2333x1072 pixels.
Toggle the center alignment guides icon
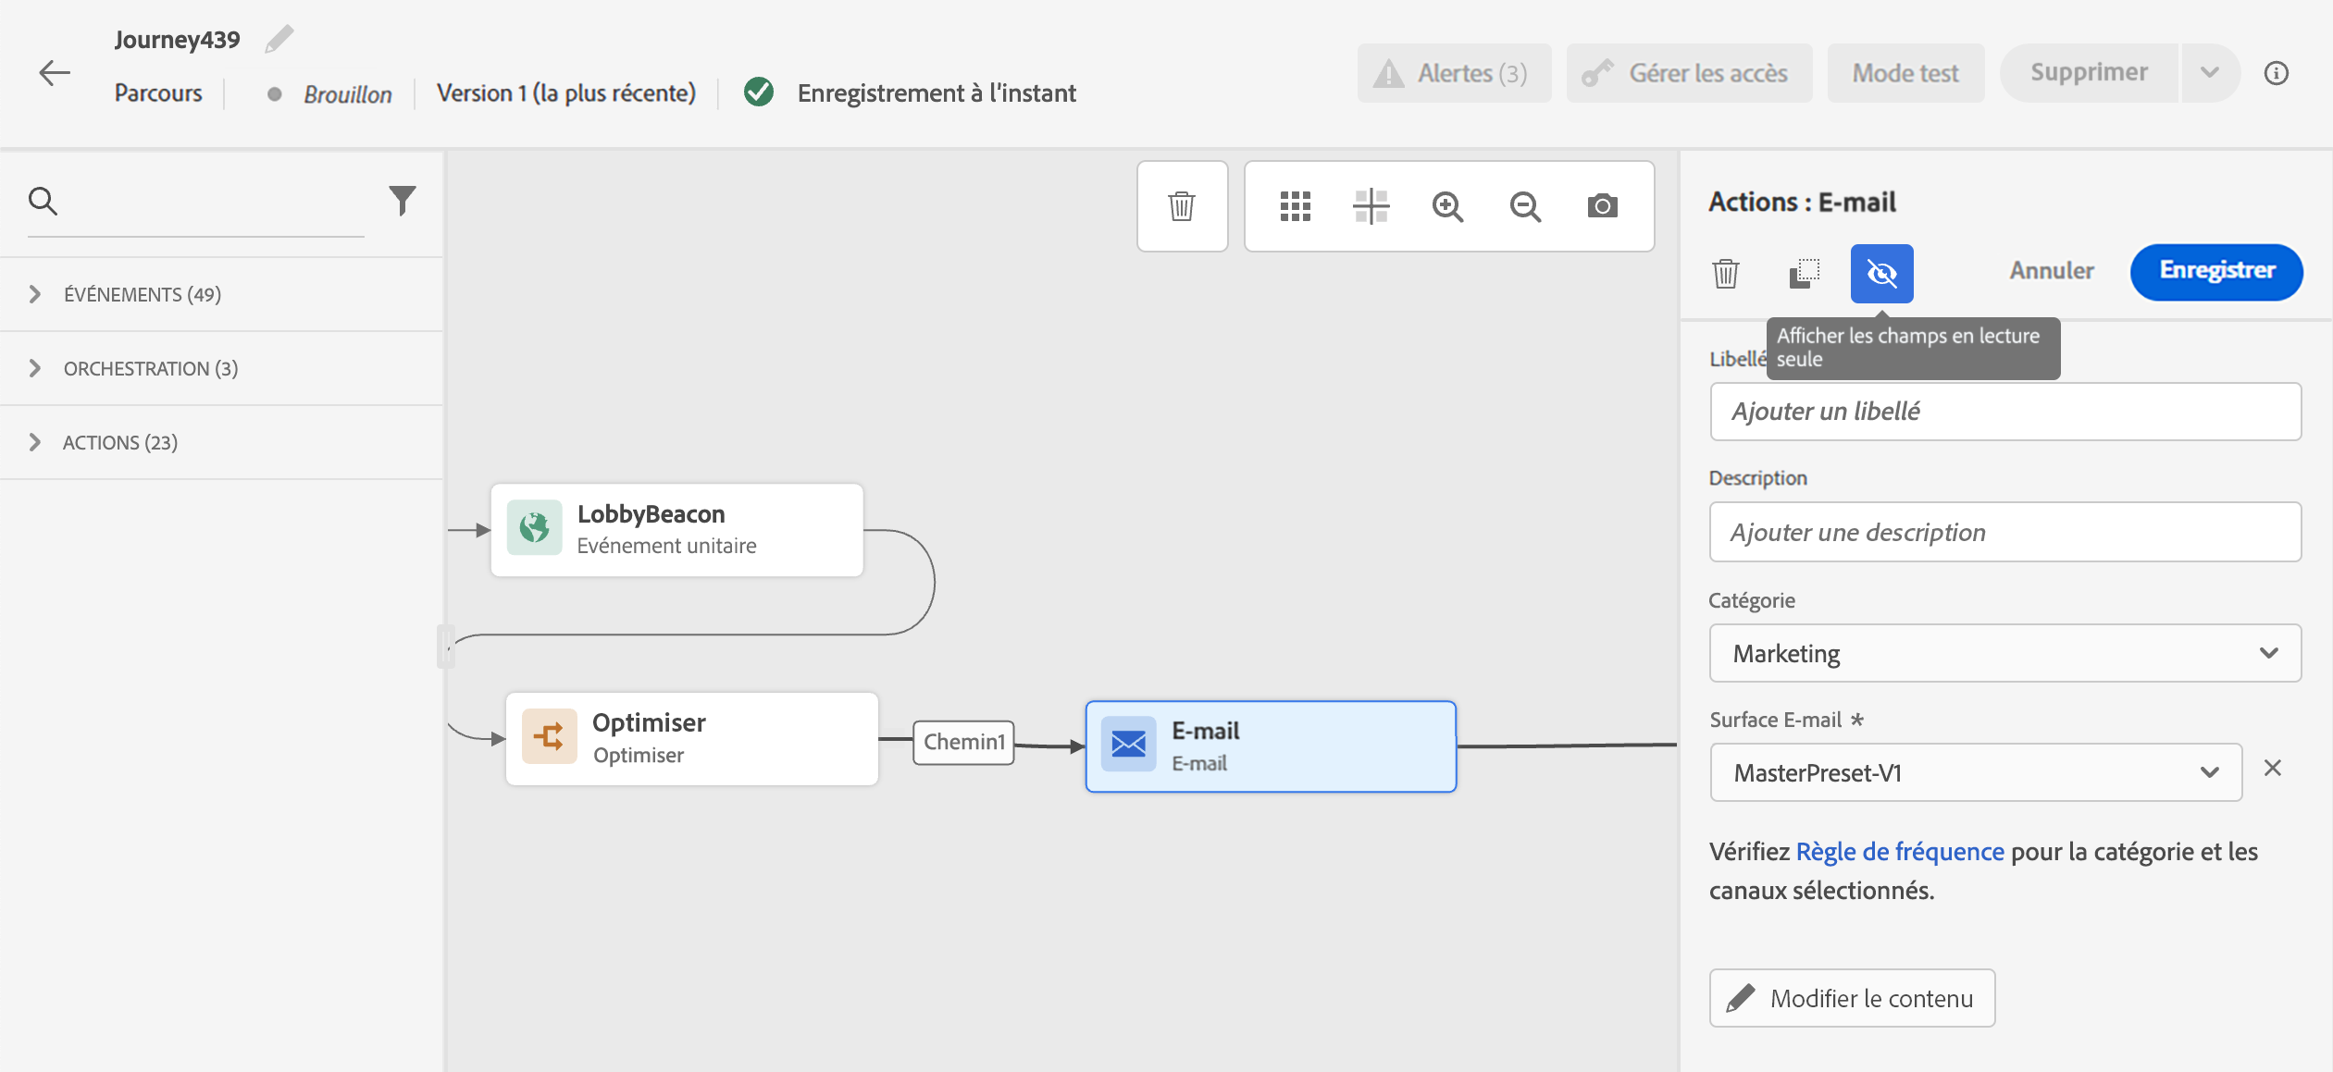1371,206
